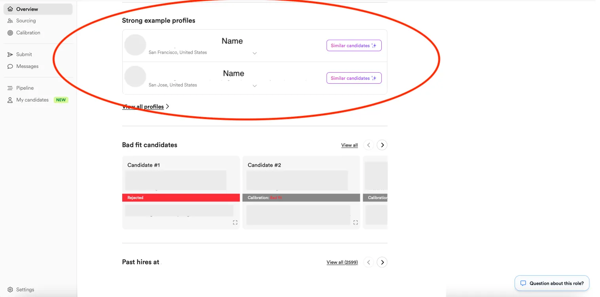600x297 pixels.
Task: Select the Sourcing people icon in the sidebar
Action: 10,21
